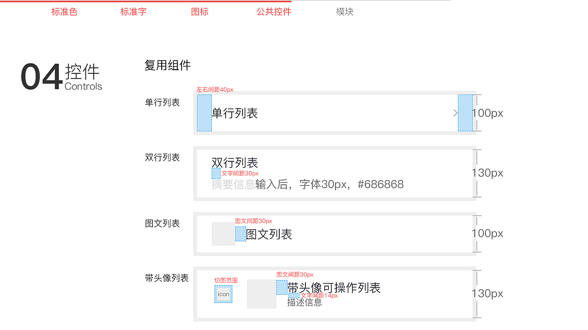
Task: Open the 公共控制 tab
Action: coord(274,12)
